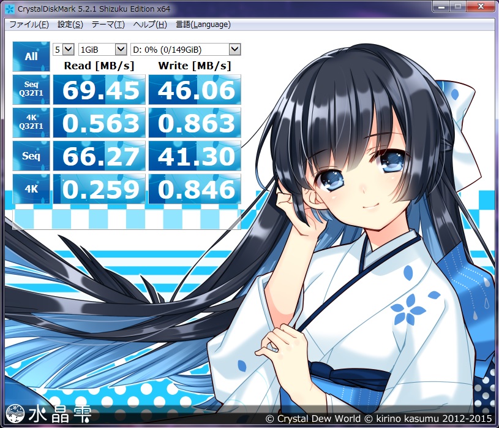Screen dimensions: 499x428
Task: Click the CrystalDiskMark title bar app icon
Action: (x=10, y=9)
